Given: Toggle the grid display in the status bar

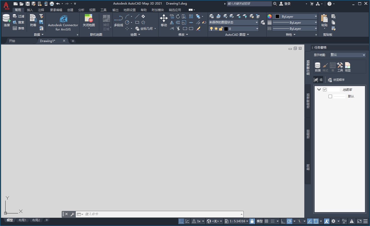Looking at the screenshot, I should 266,221.
